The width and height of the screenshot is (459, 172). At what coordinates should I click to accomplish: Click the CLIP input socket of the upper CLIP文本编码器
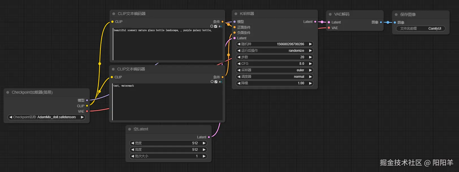pos(112,21)
